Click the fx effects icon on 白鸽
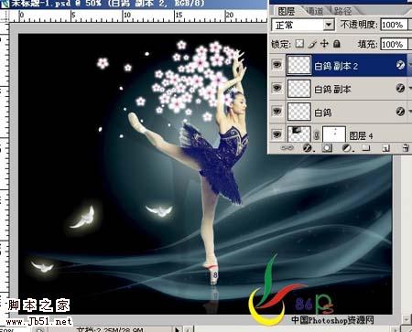This screenshot has width=412, height=332. click(400, 112)
